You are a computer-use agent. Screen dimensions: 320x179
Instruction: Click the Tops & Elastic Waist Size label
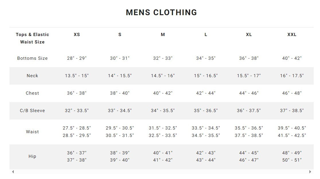point(32,38)
